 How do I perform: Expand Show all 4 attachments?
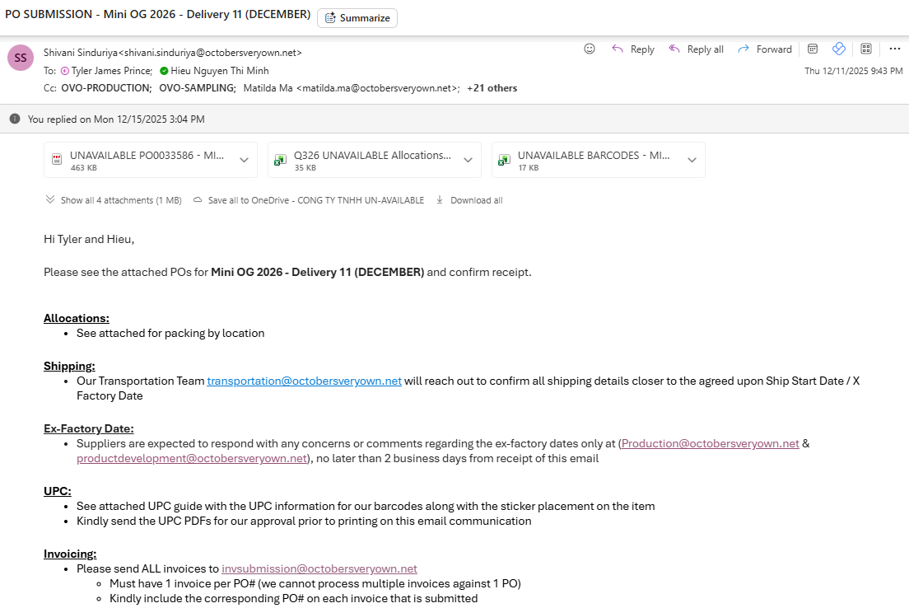114,200
